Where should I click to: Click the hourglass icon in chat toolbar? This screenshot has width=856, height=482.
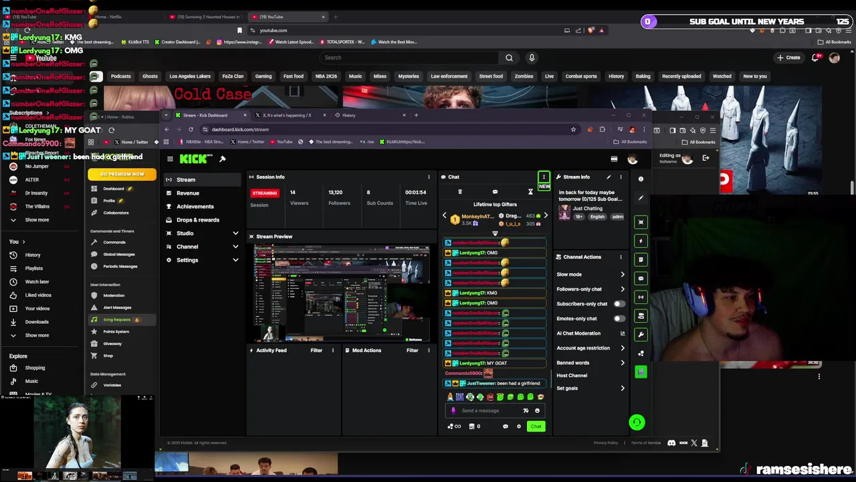click(x=530, y=192)
